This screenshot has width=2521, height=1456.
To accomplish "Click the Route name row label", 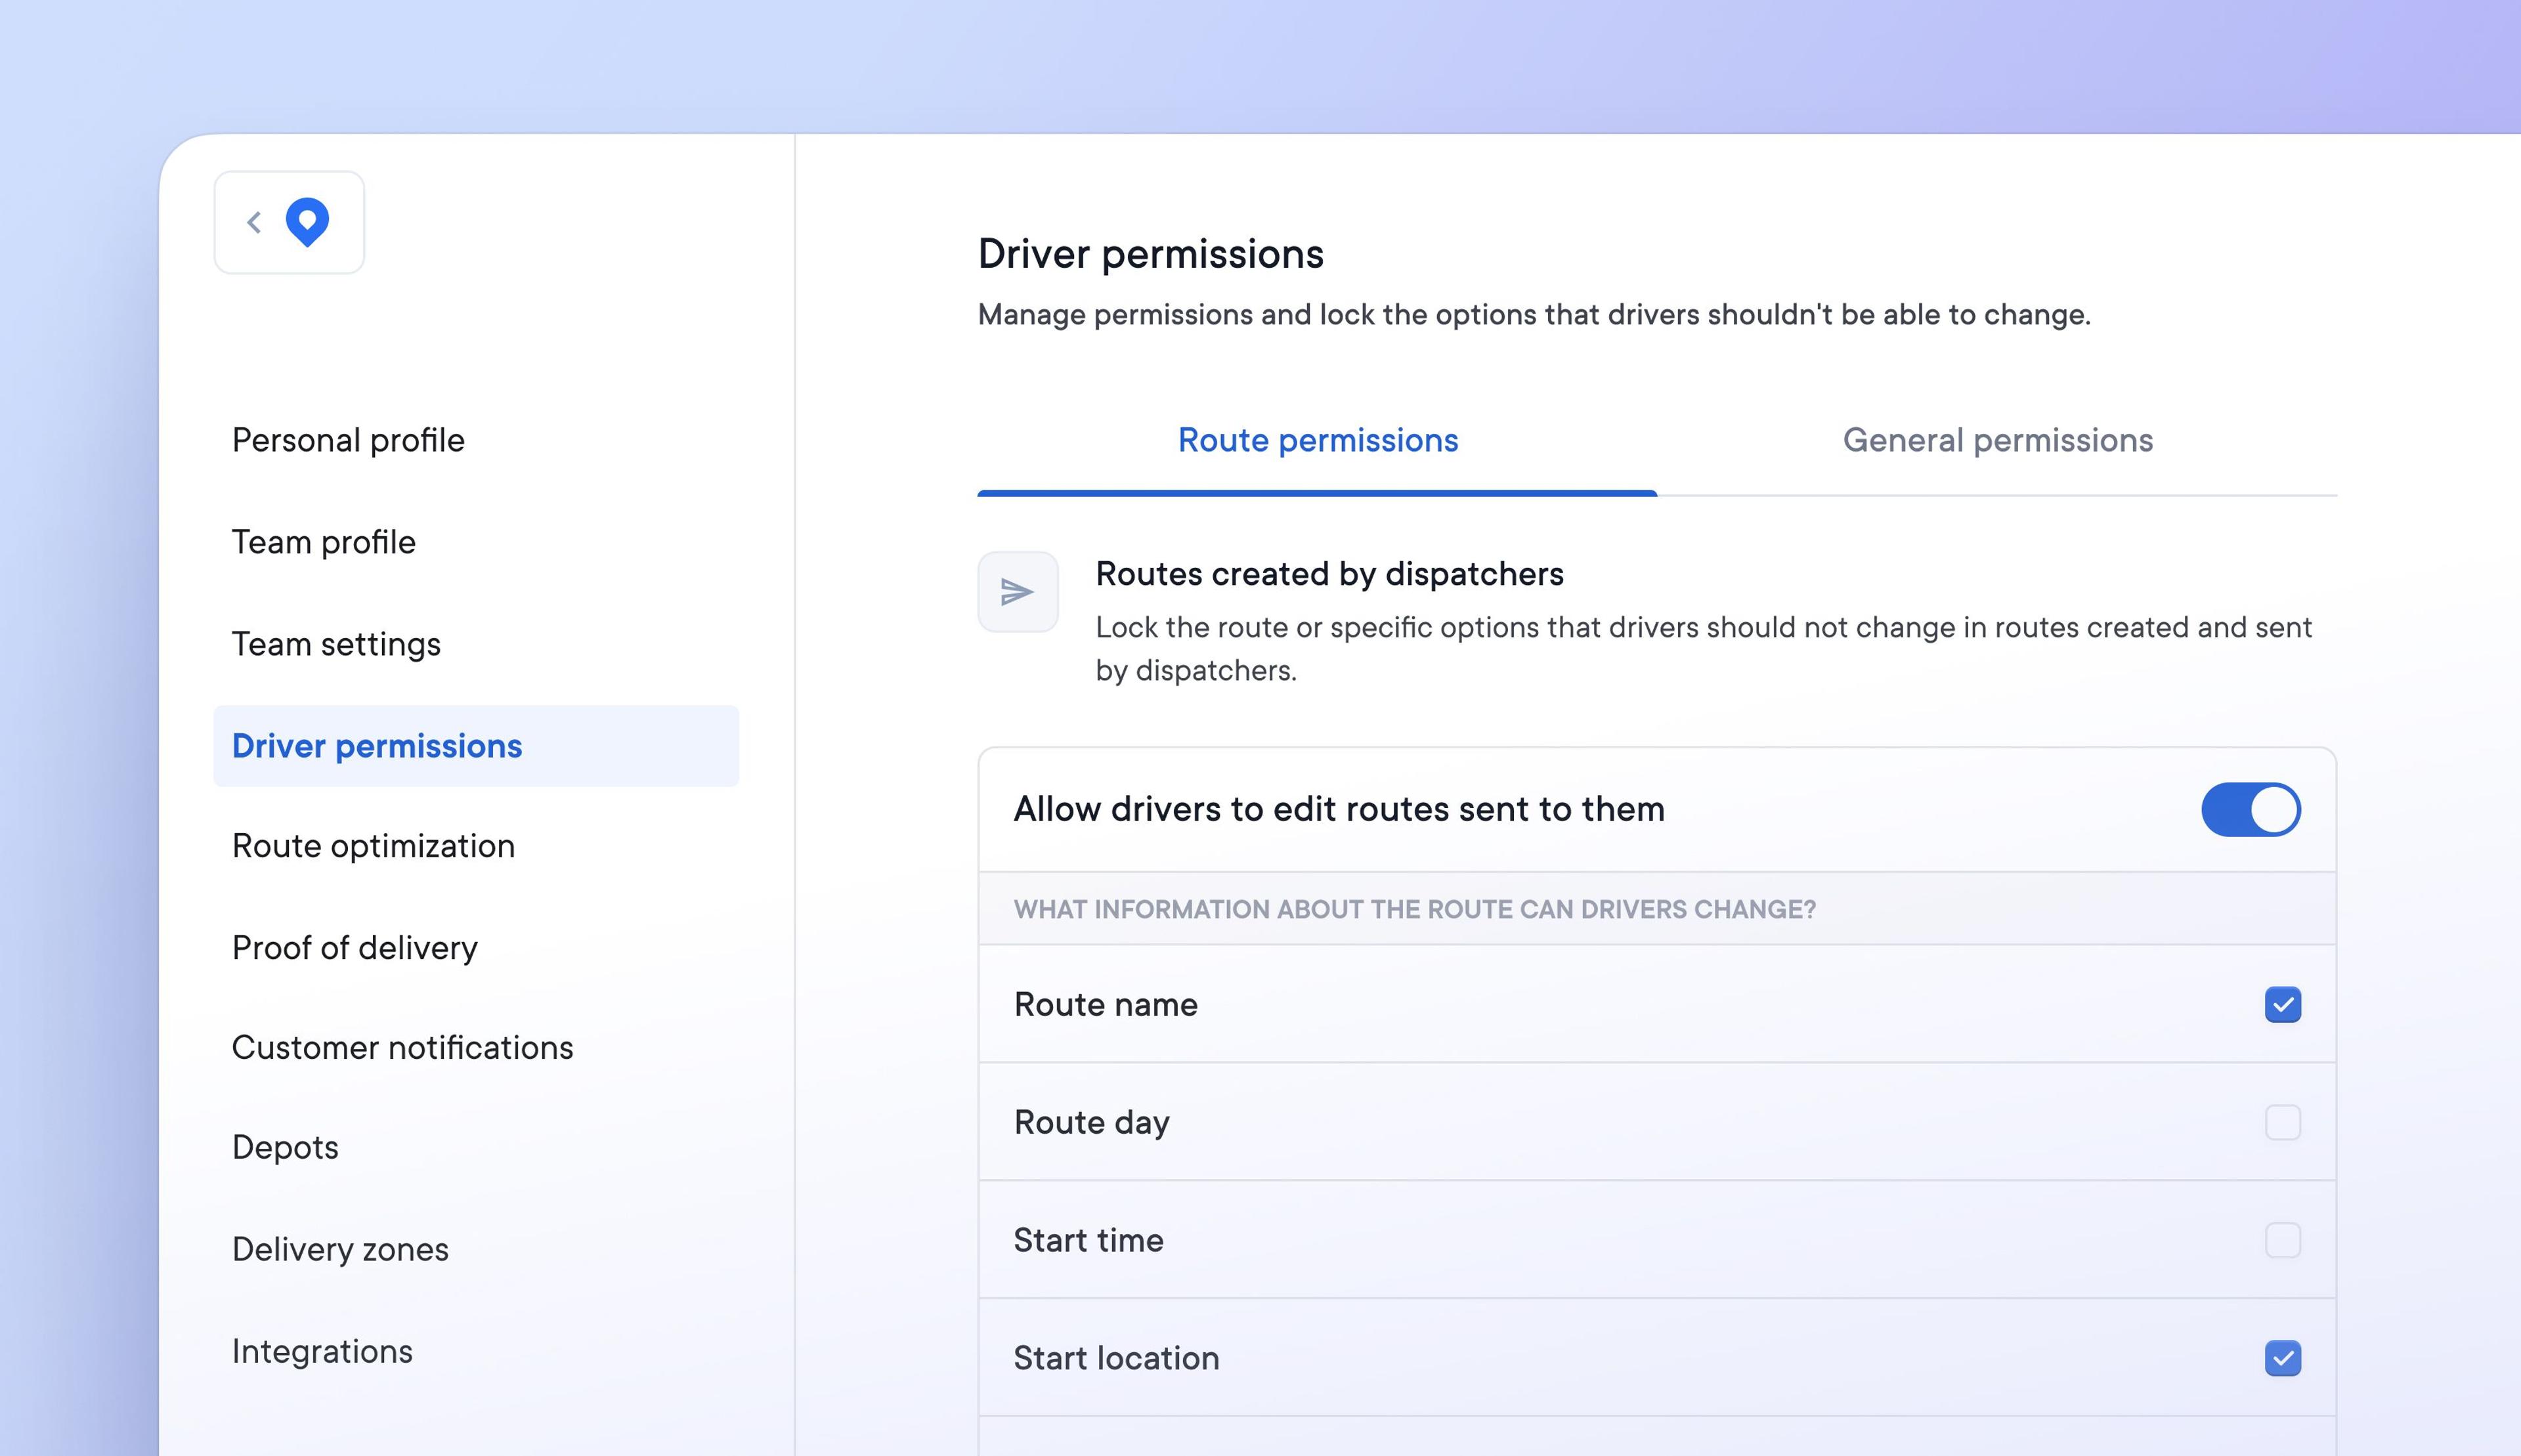I will 1105,1004.
